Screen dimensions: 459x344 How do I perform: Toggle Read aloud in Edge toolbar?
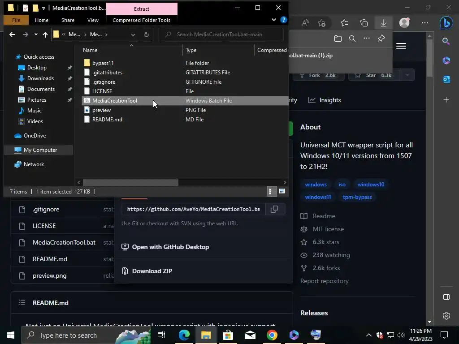(x=305, y=23)
